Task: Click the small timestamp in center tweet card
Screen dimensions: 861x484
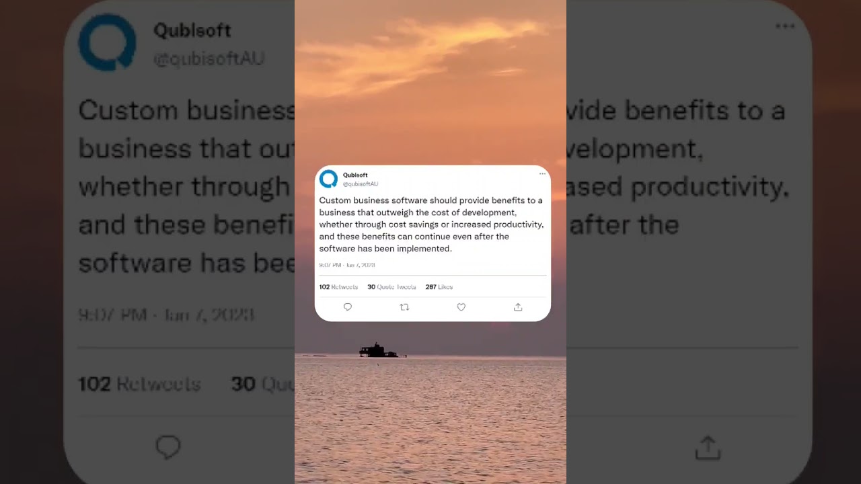Action: (347, 266)
